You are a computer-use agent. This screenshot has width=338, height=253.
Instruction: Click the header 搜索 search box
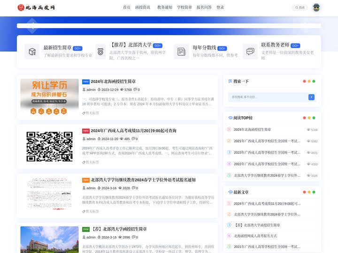300,7
